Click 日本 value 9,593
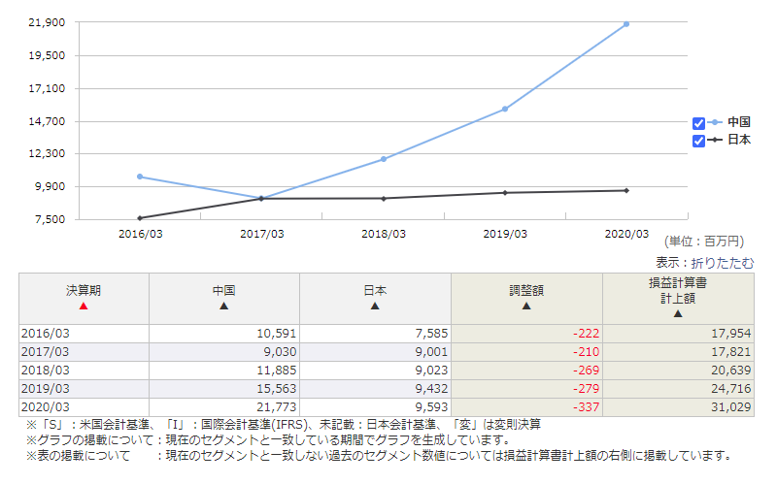 tap(431, 406)
